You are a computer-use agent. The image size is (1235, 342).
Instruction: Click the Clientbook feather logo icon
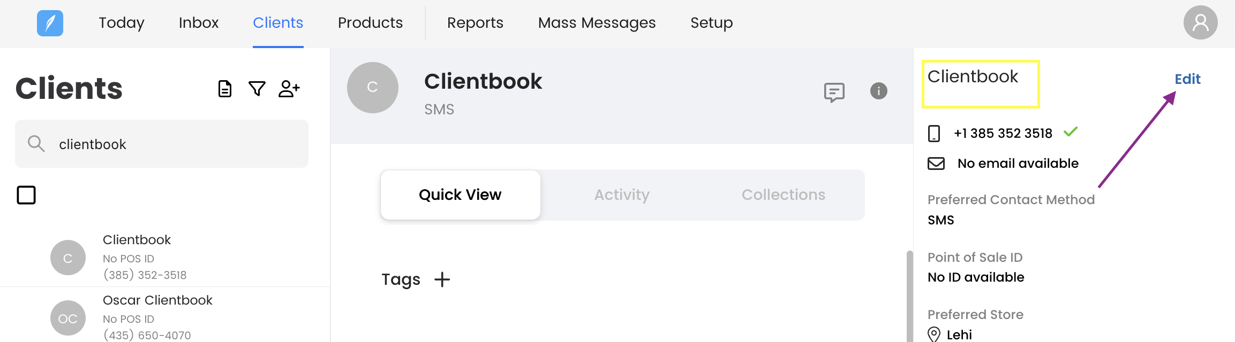[50, 23]
